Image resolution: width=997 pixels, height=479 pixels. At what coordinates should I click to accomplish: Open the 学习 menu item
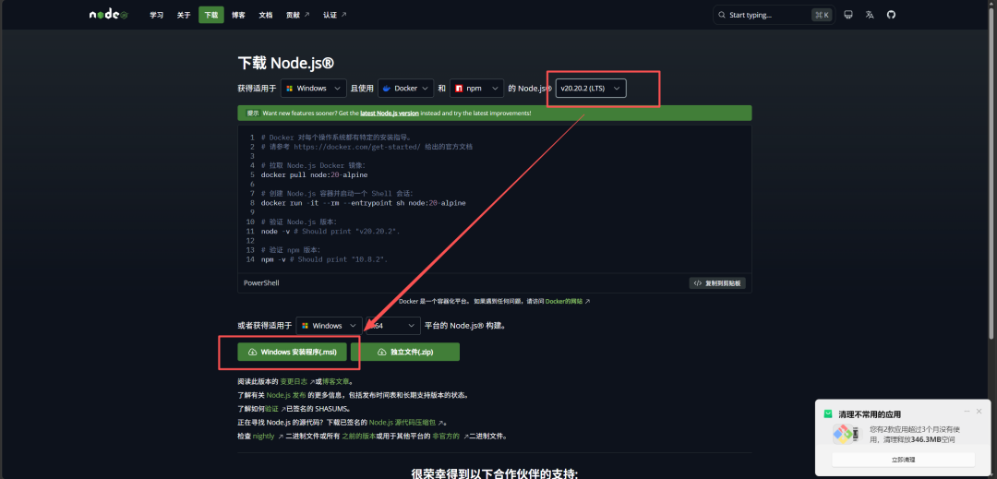pos(156,15)
